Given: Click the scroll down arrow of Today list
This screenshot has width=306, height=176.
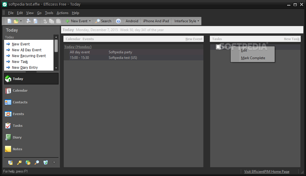Looking at the screenshot, I should pos(56,68).
